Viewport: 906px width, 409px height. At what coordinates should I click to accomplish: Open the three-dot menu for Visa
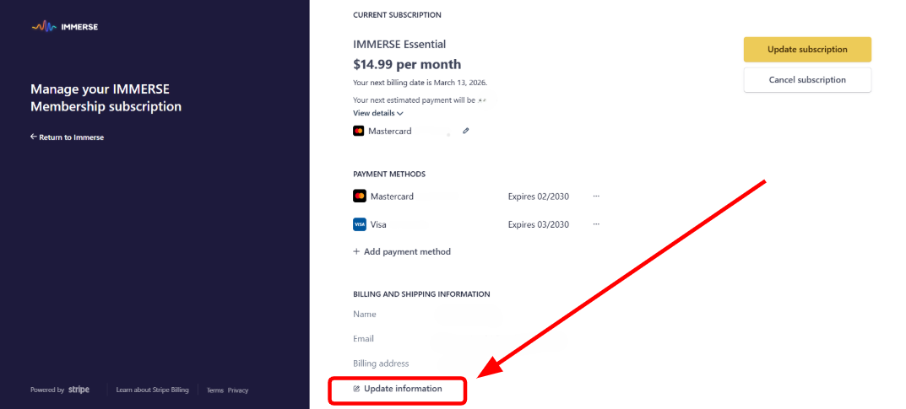(596, 225)
